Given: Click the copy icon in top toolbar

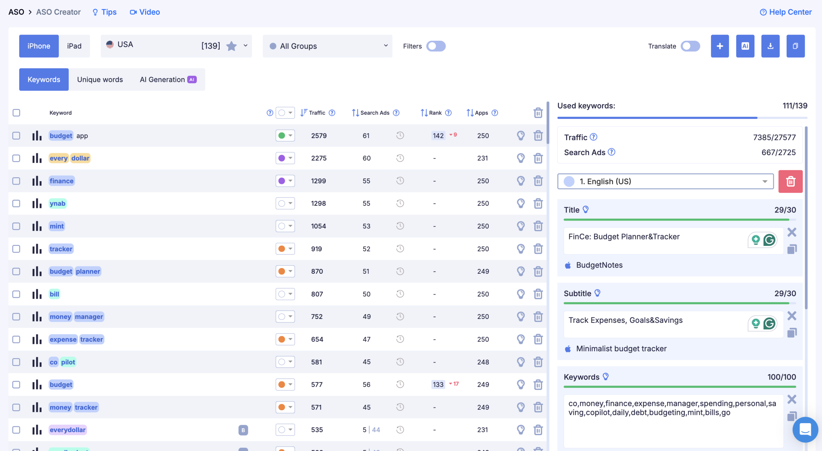Looking at the screenshot, I should click(x=795, y=46).
